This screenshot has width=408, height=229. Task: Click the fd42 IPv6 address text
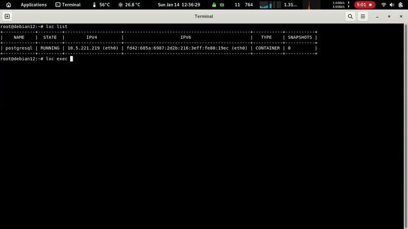click(x=187, y=48)
